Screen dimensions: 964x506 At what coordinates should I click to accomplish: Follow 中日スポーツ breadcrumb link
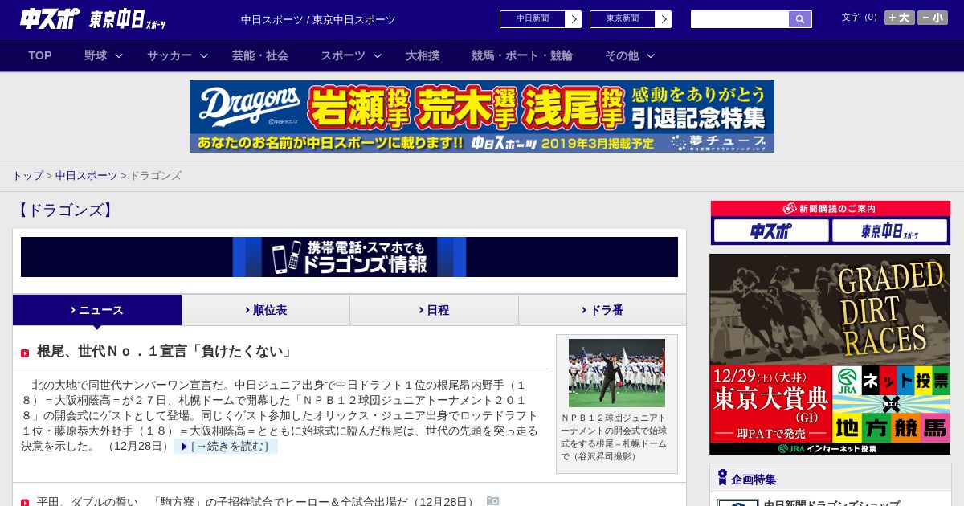[86, 176]
